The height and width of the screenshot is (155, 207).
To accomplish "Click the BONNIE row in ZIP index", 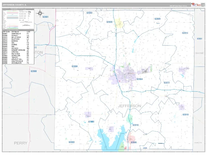I will coord(18,41).
